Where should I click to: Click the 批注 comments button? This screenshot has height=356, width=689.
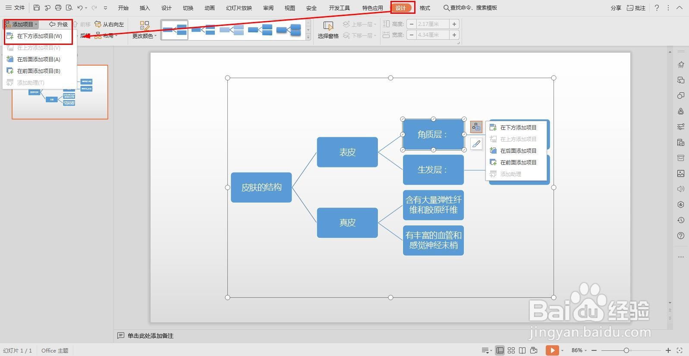[x=636, y=8]
